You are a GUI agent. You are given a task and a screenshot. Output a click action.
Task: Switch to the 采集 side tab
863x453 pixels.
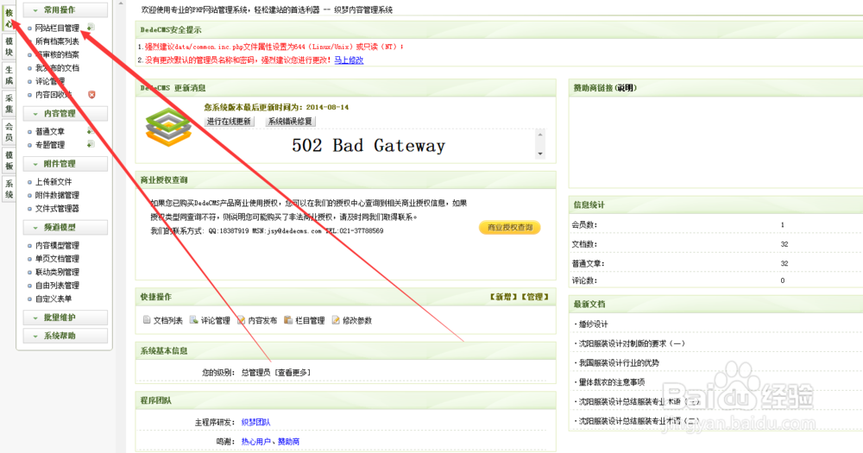tap(9, 104)
